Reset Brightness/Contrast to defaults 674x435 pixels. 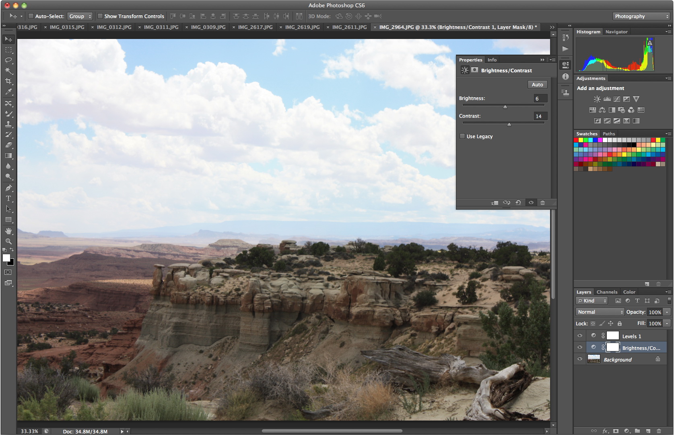[518, 203]
